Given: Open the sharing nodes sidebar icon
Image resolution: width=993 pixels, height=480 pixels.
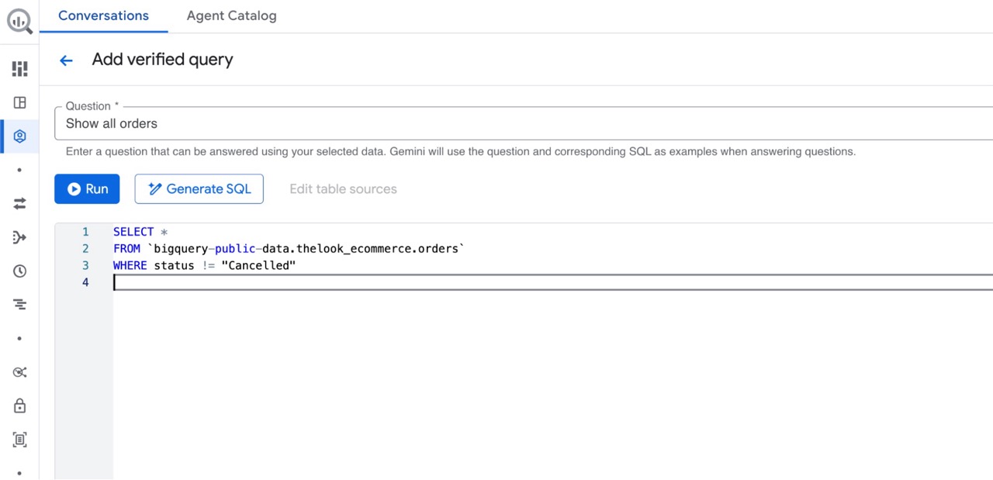Looking at the screenshot, I should (19, 372).
